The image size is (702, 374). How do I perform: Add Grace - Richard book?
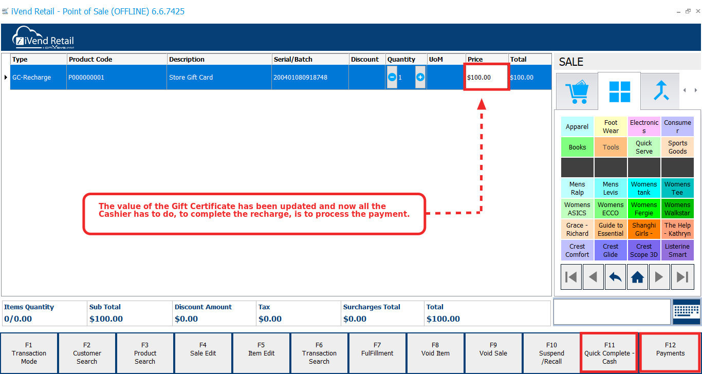[x=577, y=229]
